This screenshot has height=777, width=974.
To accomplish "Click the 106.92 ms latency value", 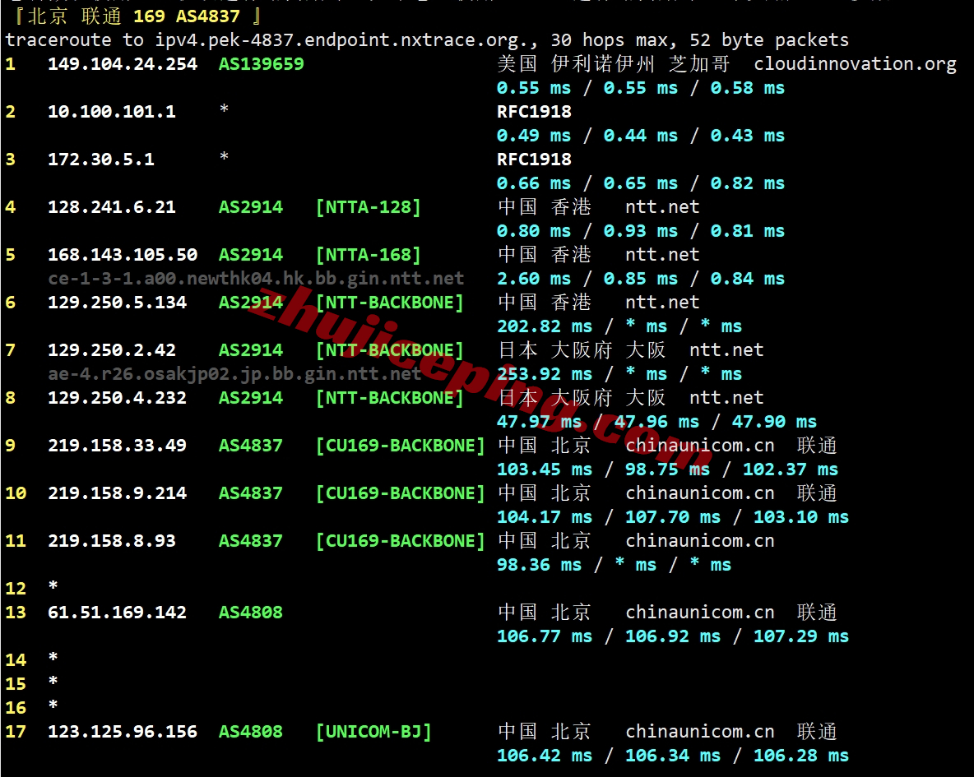I will (673, 636).
